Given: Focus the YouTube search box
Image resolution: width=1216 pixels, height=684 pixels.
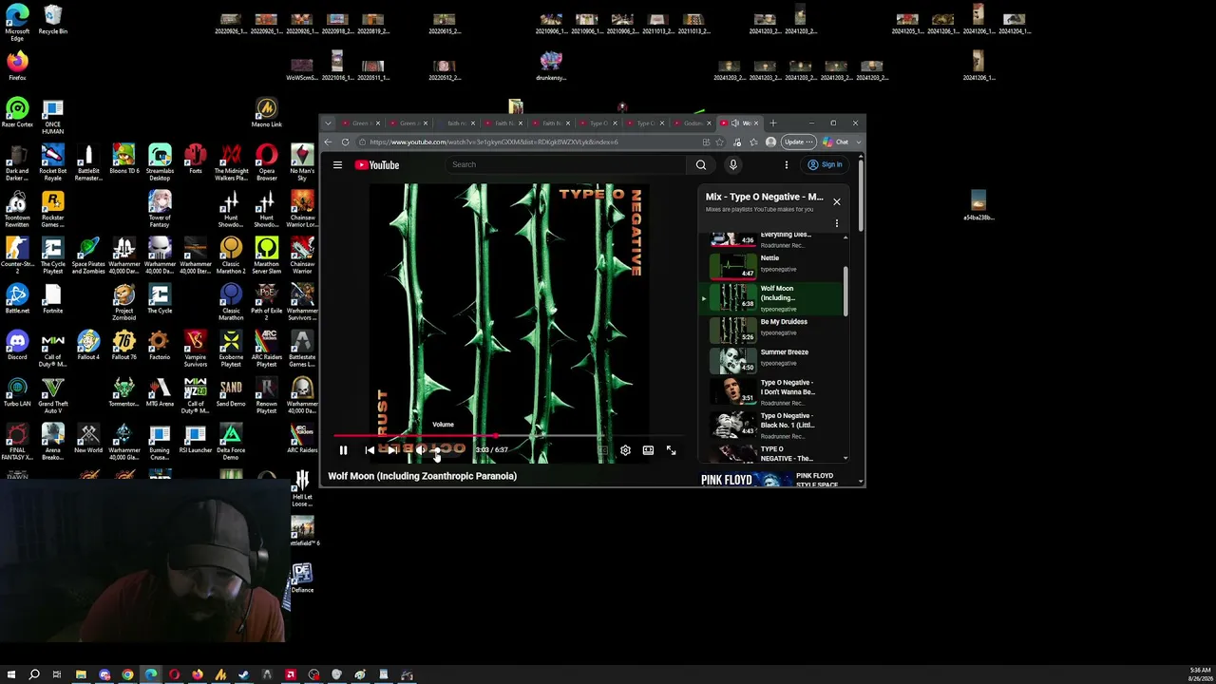Looking at the screenshot, I should point(567,164).
